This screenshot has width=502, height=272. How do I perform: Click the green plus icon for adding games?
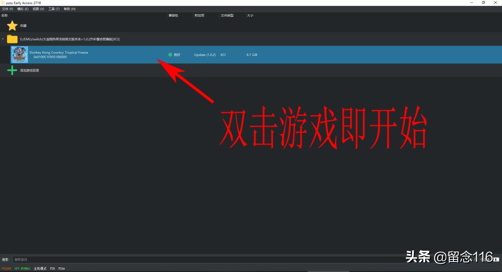pos(12,70)
